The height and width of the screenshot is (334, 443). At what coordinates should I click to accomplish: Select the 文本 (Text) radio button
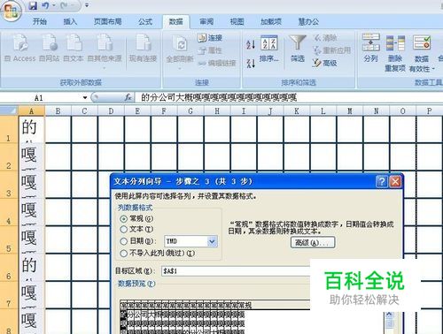124,230
